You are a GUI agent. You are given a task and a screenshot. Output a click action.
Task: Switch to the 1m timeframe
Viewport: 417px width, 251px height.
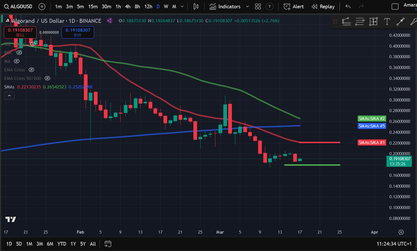(58, 7)
